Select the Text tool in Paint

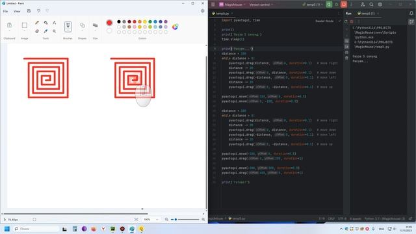(54, 23)
